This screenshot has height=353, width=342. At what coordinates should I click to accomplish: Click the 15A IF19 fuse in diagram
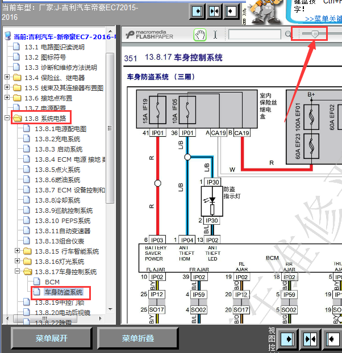click(x=158, y=110)
